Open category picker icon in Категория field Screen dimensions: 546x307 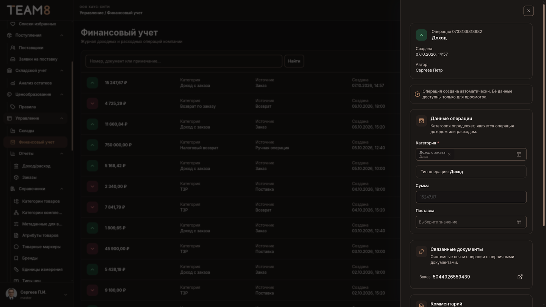[x=519, y=154]
